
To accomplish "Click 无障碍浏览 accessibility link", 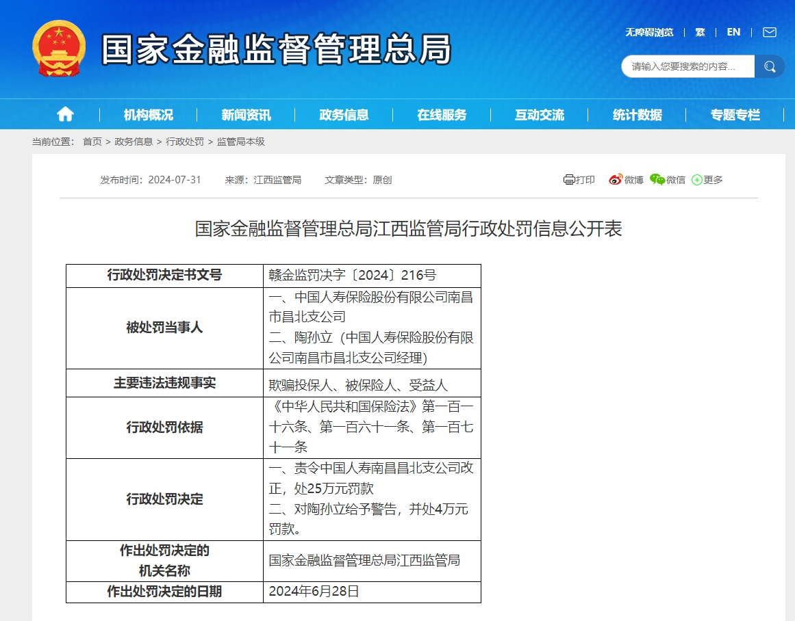I will click(649, 32).
